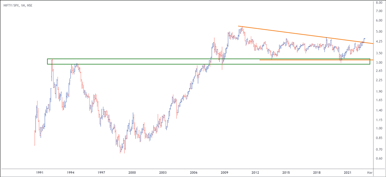386x177 pixels.
Task: Click the 2003 time axis label
Action: coord(163,172)
